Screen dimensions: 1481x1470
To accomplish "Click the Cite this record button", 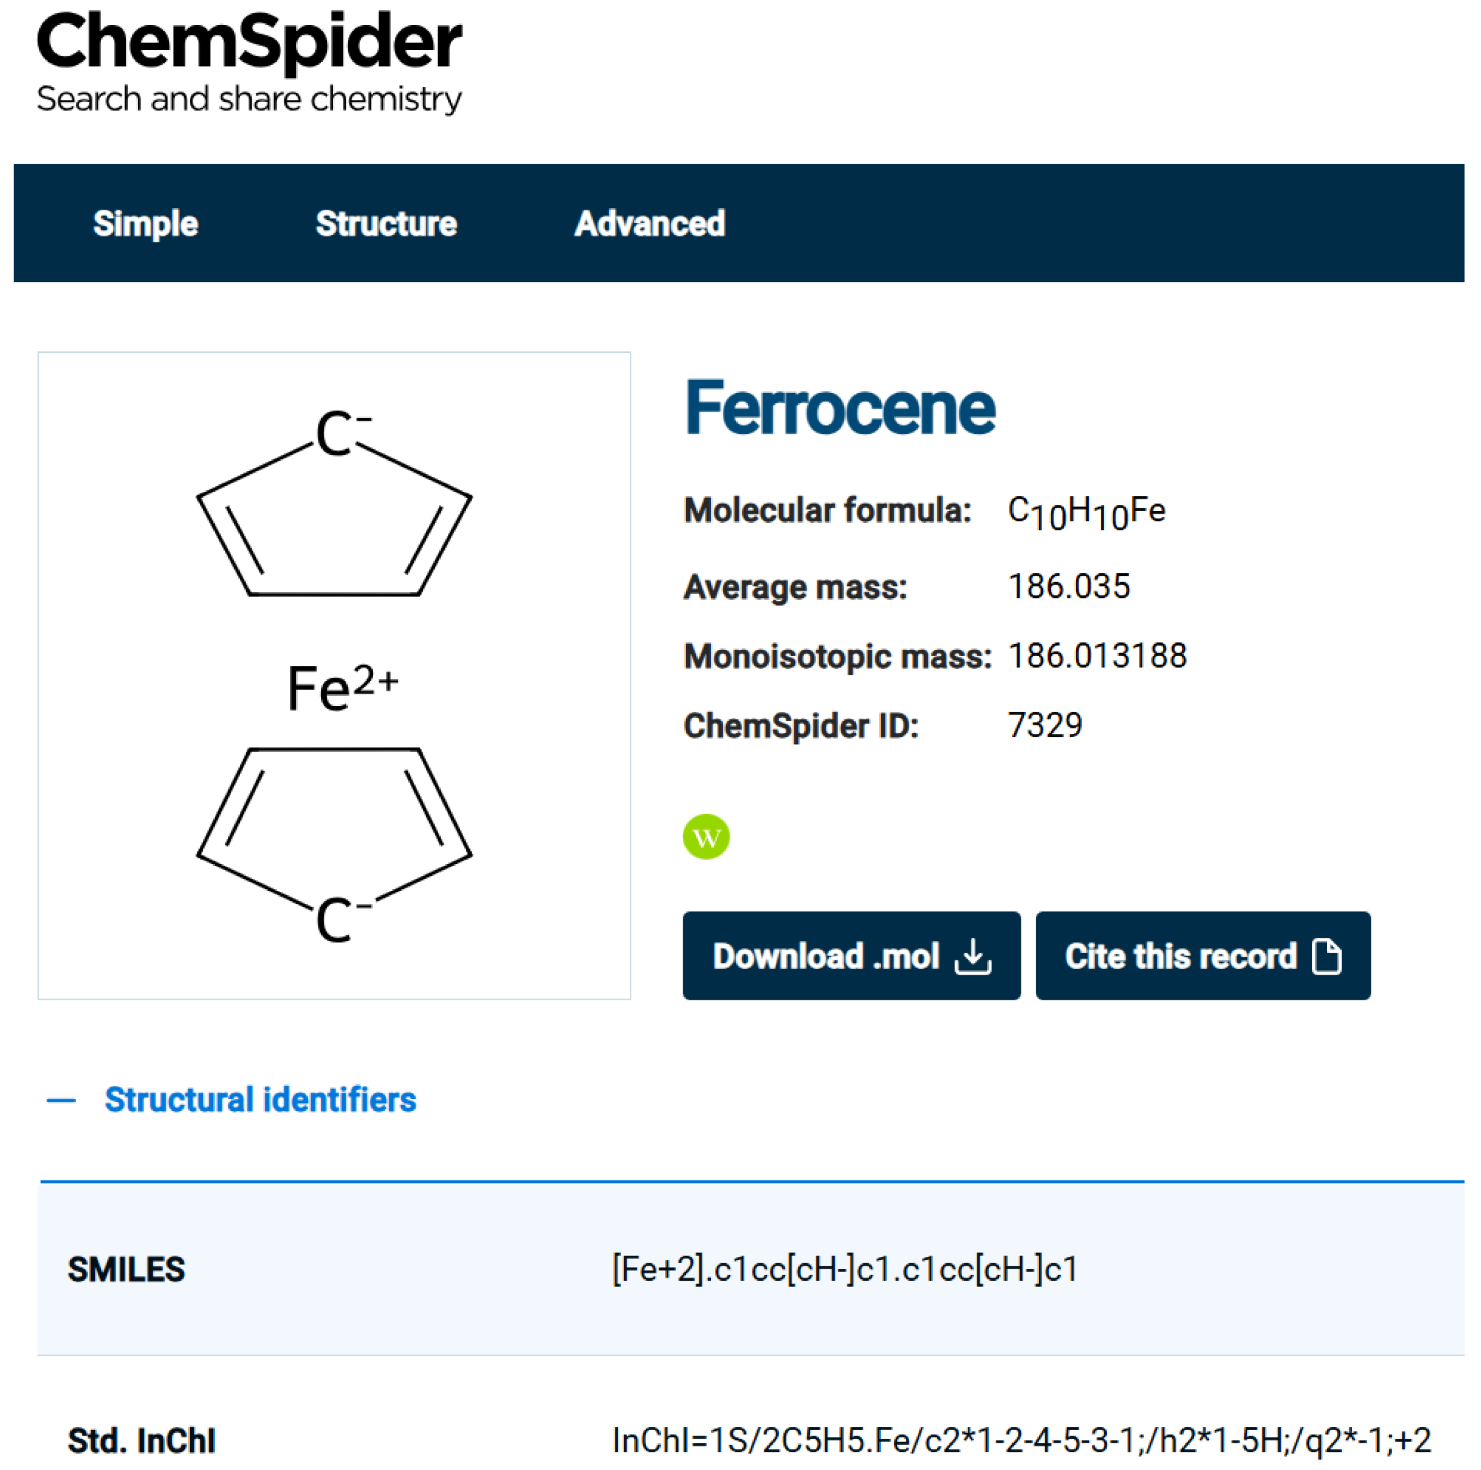I will click(x=1203, y=956).
